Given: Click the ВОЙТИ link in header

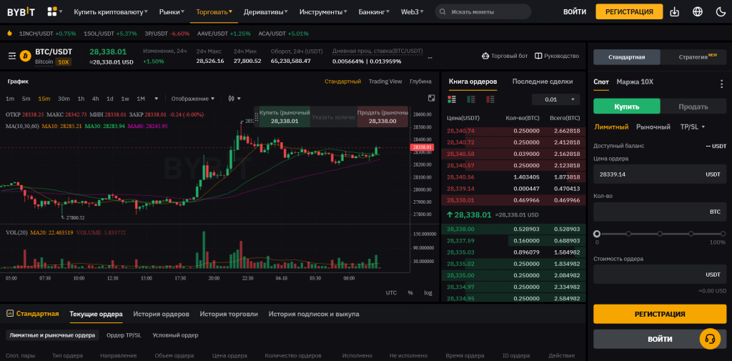Looking at the screenshot, I should point(575,11).
